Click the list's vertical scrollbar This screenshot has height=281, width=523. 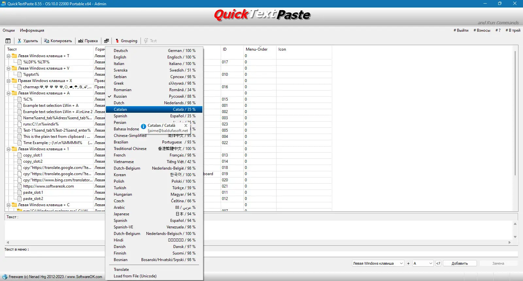[515, 113]
